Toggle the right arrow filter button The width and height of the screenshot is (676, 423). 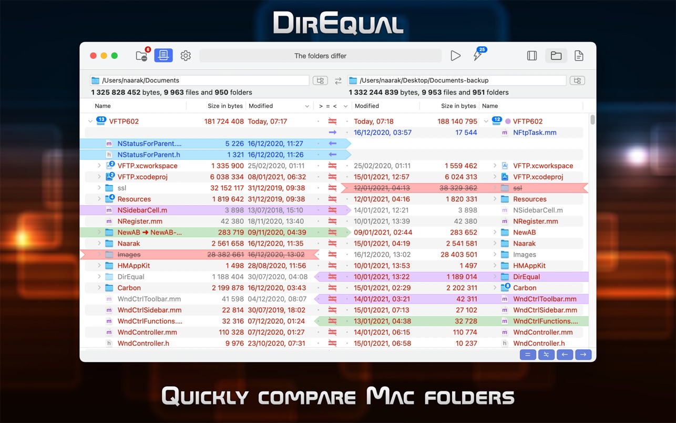pyautogui.click(x=583, y=355)
